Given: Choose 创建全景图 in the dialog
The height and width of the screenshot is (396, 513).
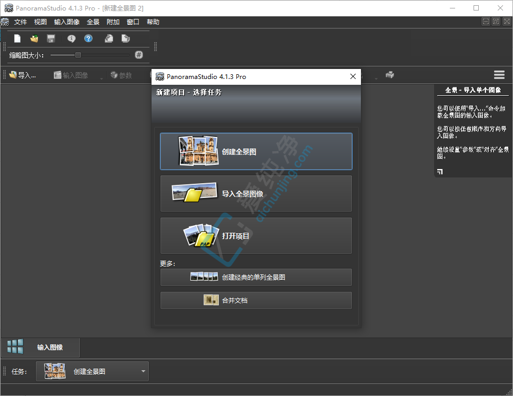Looking at the screenshot, I should [x=256, y=152].
